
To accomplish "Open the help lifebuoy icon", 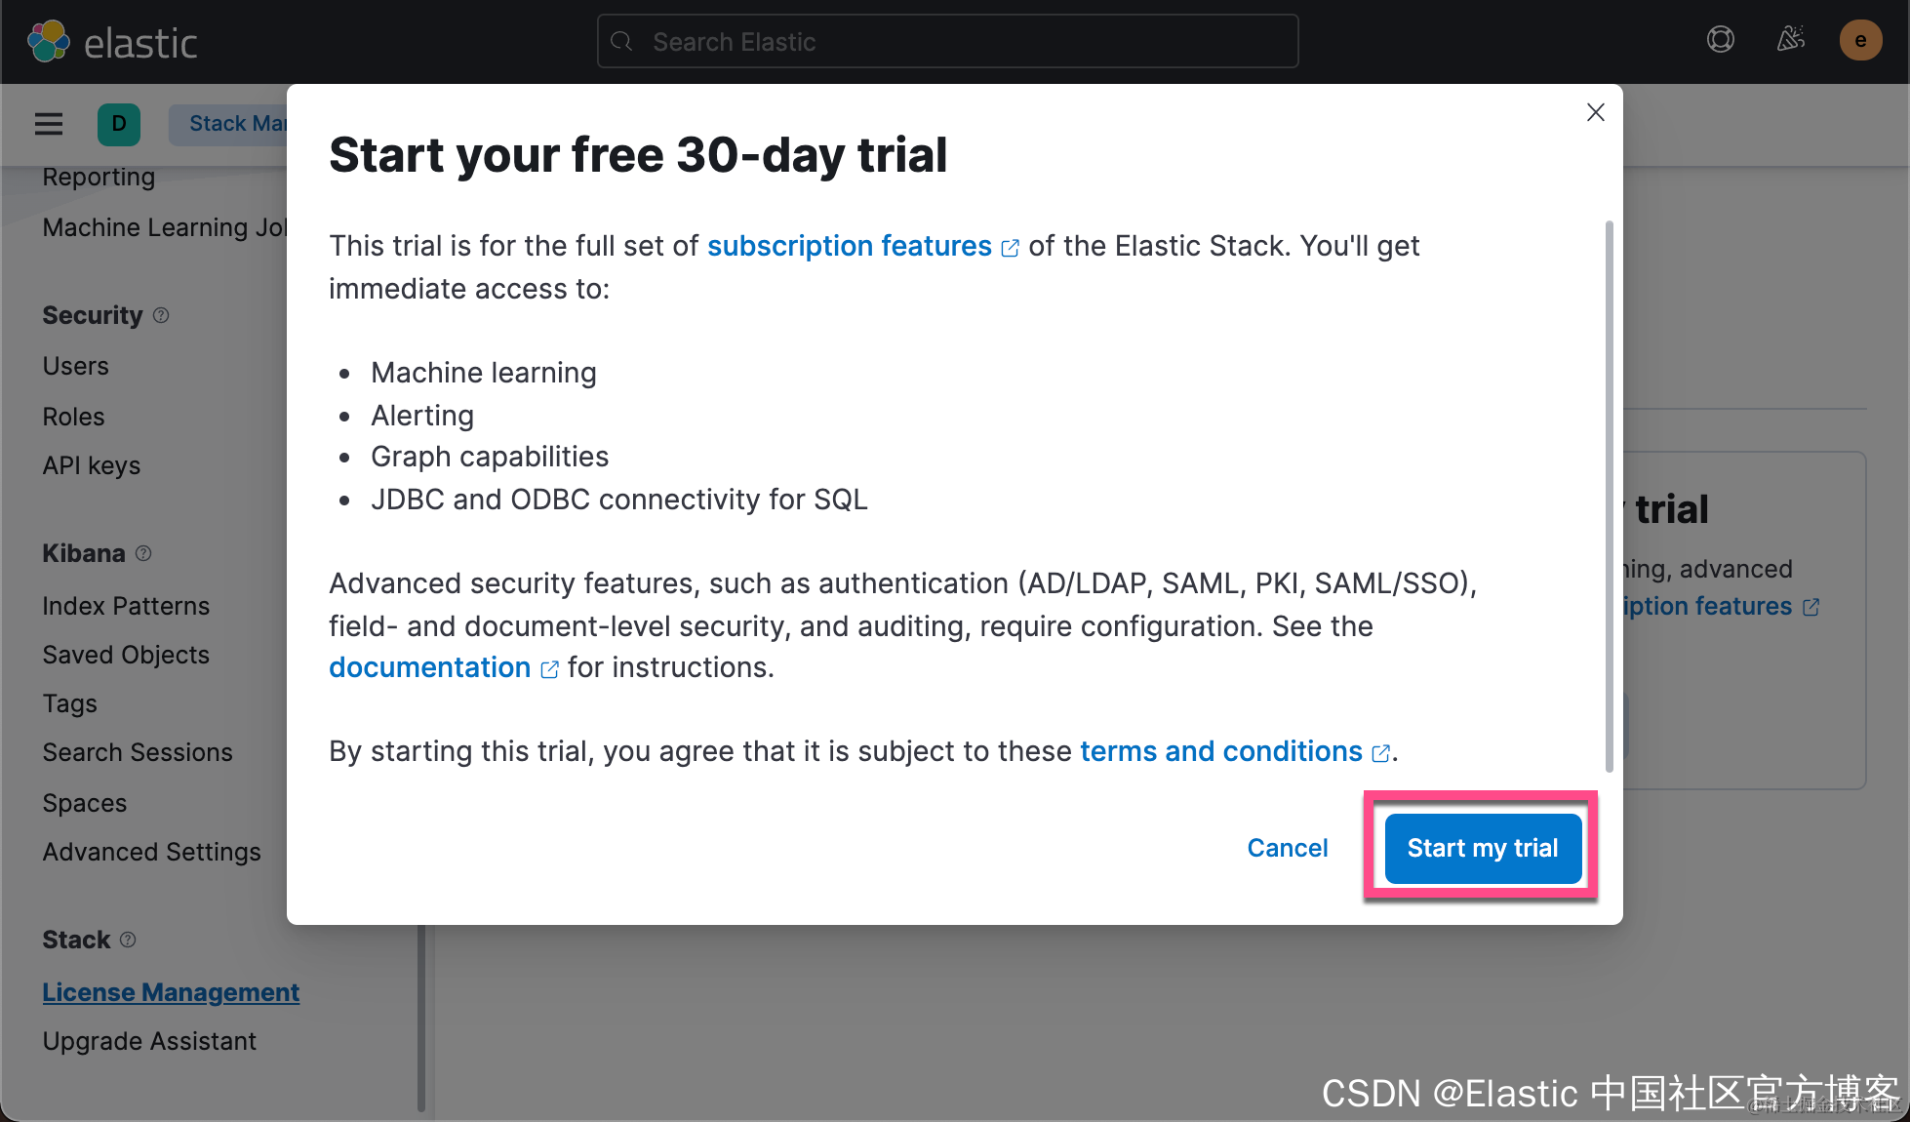I will (1721, 40).
